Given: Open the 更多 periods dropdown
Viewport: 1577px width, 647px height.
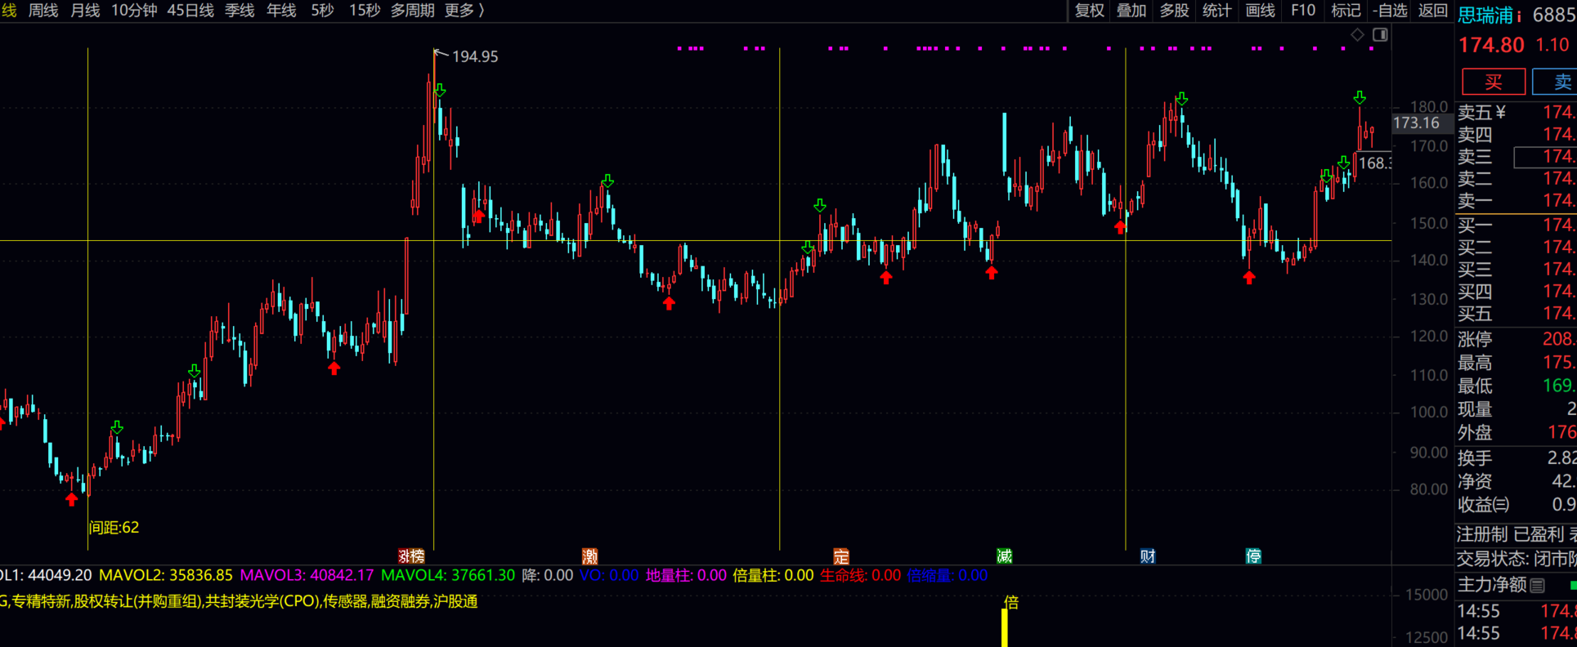Looking at the screenshot, I should [464, 11].
